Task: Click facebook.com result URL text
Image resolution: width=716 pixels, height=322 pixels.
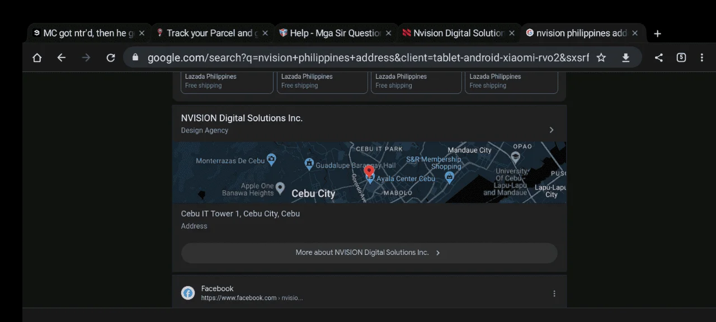Action: (252, 298)
